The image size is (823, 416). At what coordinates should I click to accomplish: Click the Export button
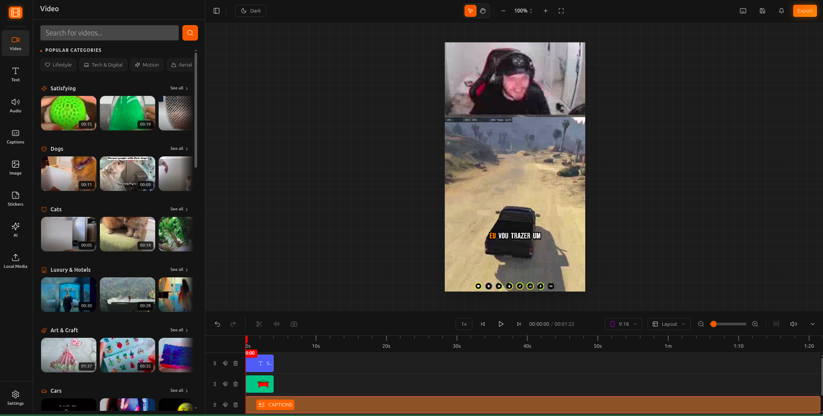[804, 11]
